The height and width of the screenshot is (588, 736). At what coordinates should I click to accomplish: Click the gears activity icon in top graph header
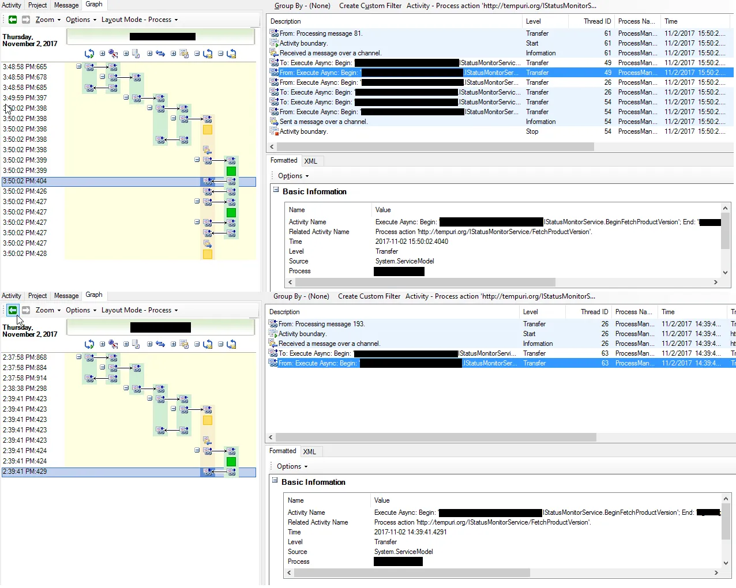(113, 54)
